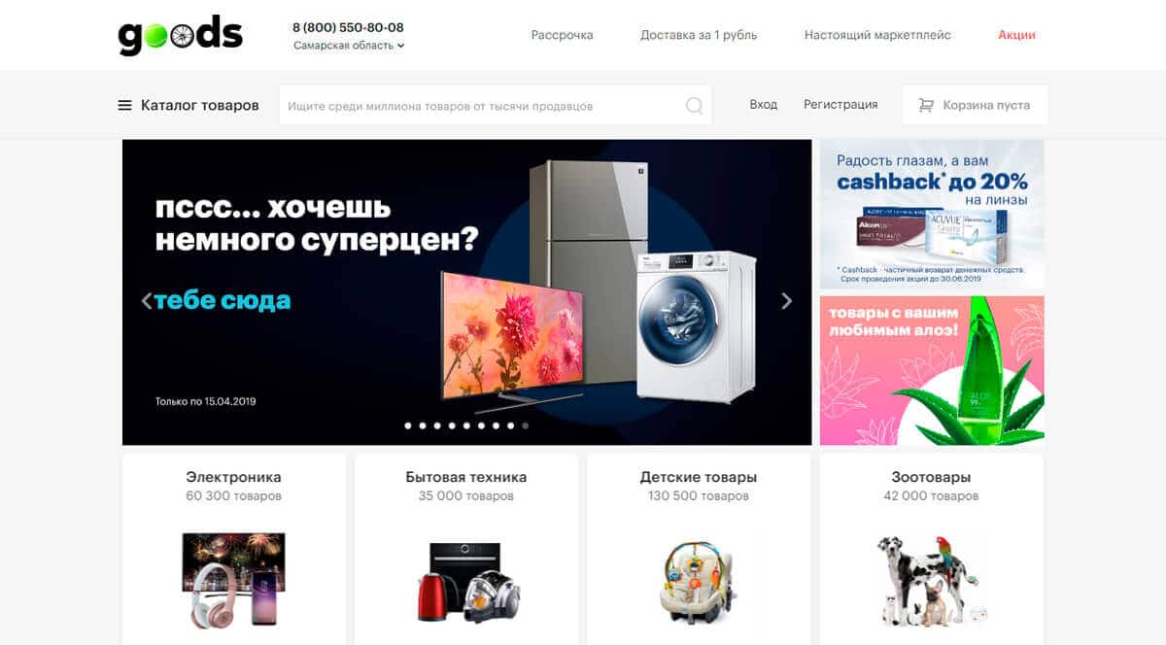Select the last carousel dot indicator
This screenshot has height=645, width=1166.
click(526, 425)
